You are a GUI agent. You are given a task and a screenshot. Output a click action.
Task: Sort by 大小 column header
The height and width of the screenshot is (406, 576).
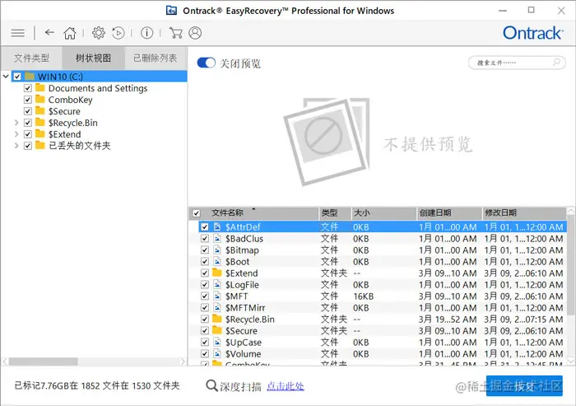pos(361,212)
